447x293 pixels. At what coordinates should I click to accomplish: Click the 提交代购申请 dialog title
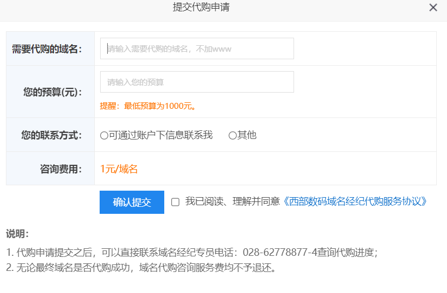pyautogui.click(x=201, y=7)
